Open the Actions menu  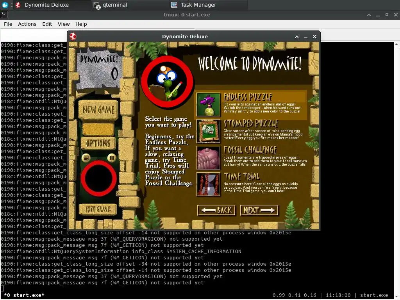coord(27,24)
